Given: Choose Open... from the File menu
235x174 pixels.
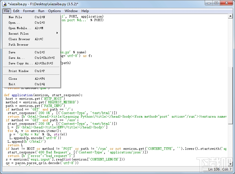Looking at the screenshot, I should pyautogui.click(x=31, y=23).
